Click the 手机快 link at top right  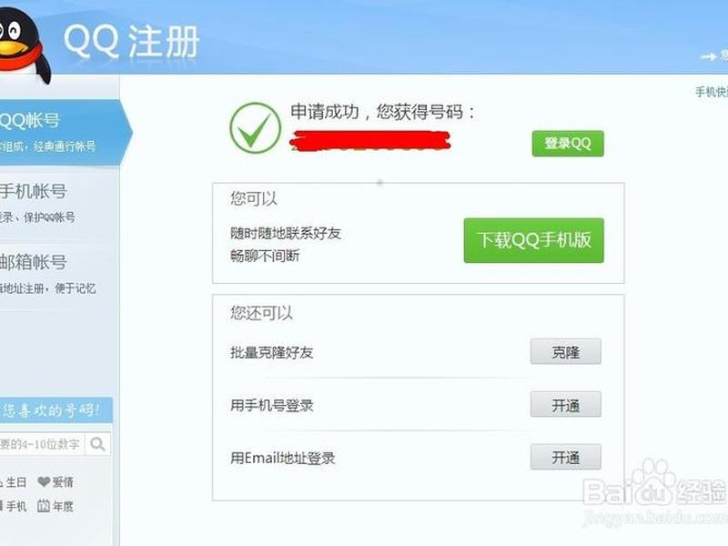[712, 92]
